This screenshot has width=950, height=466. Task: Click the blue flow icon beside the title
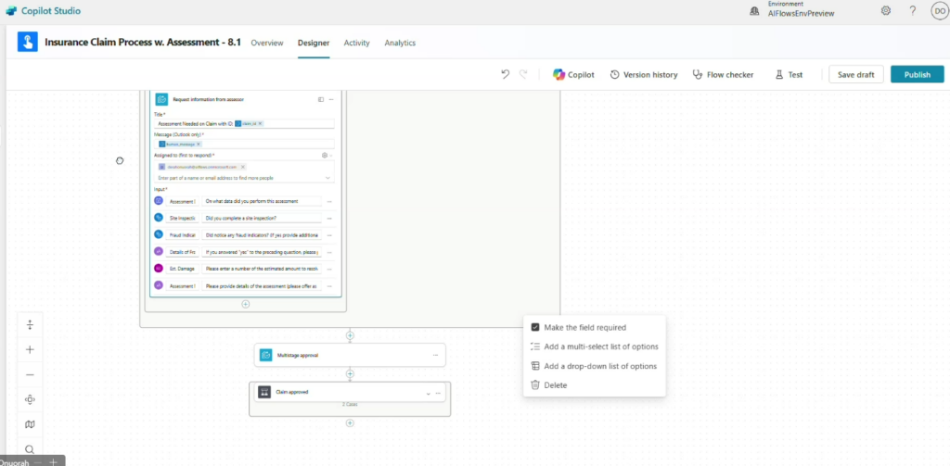click(27, 43)
